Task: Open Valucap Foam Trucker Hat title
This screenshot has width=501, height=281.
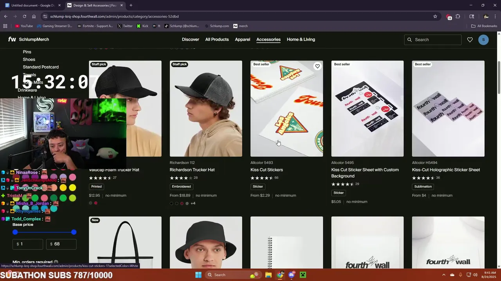Action: (x=114, y=170)
